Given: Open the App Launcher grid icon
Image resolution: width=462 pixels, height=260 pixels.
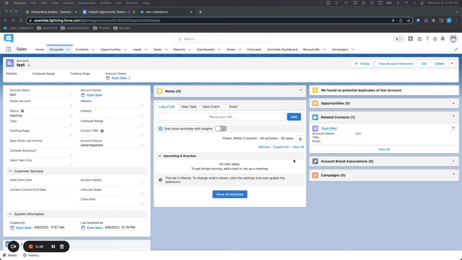Looking at the screenshot, I should [x=8, y=49].
